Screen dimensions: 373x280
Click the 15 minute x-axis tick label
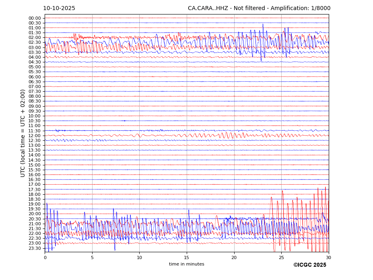(x=187, y=257)
